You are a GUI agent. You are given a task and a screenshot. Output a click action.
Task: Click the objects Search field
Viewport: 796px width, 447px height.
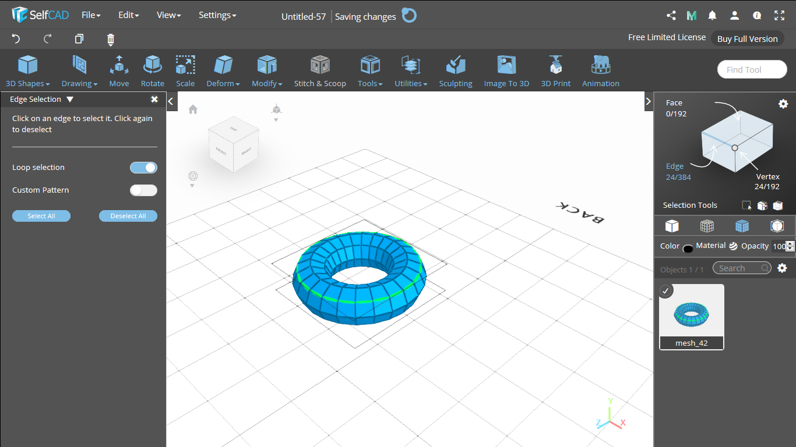point(741,268)
